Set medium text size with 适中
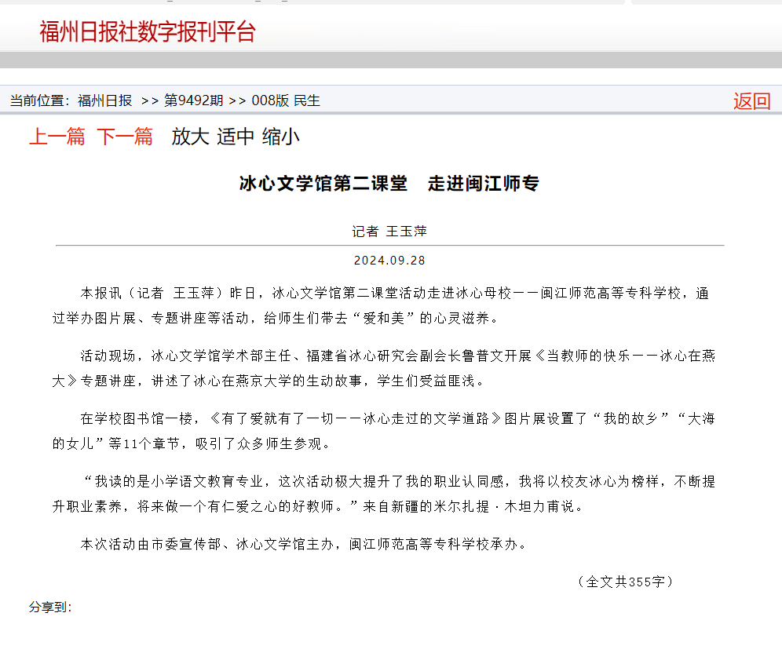The image size is (782, 664). point(236,137)
